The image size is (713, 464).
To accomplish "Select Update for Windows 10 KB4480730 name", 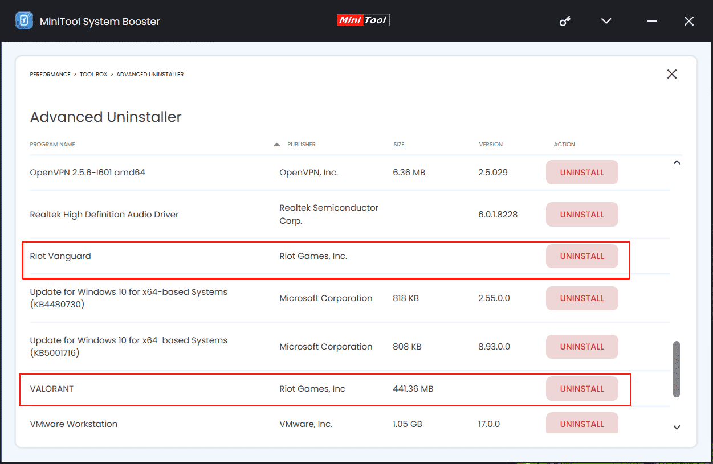I will click(x=129, y=298).
